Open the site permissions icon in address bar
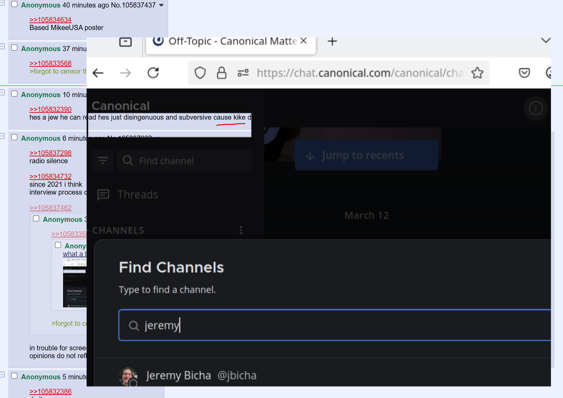The width and height of the screenshot is (563, 398). point(243,73)
